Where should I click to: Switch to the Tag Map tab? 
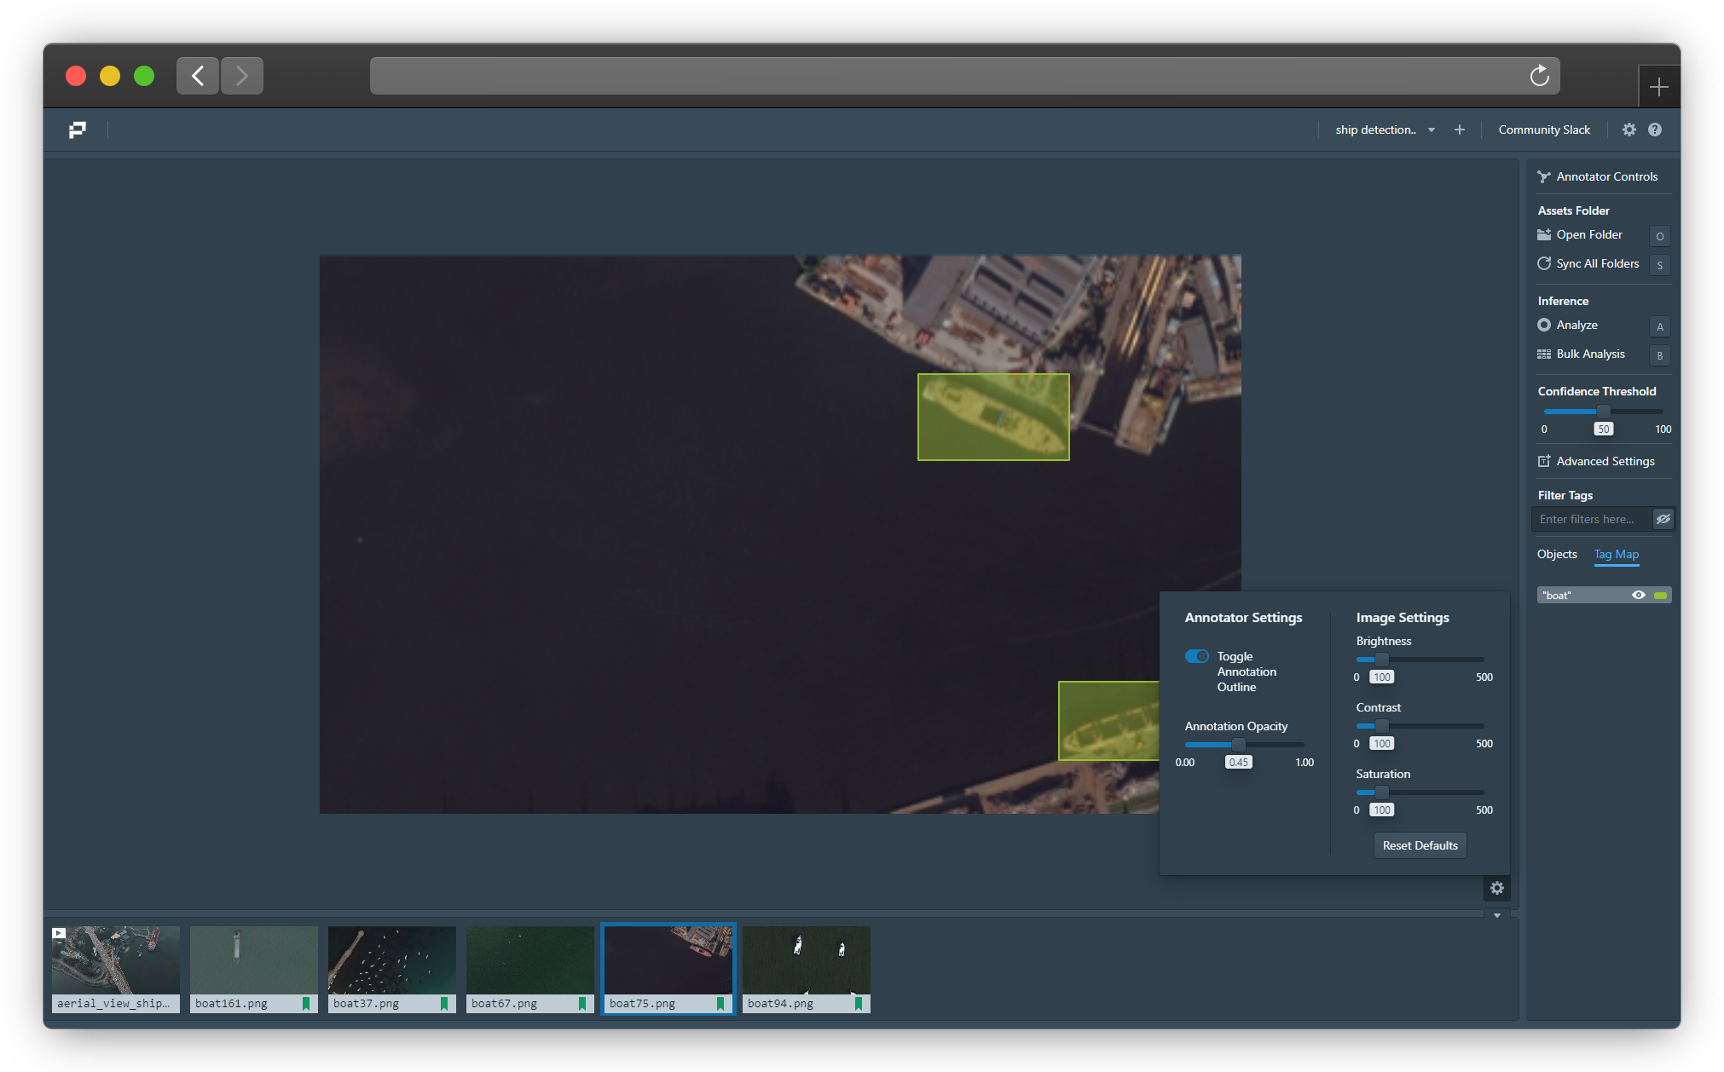(x=1617, y=554)
